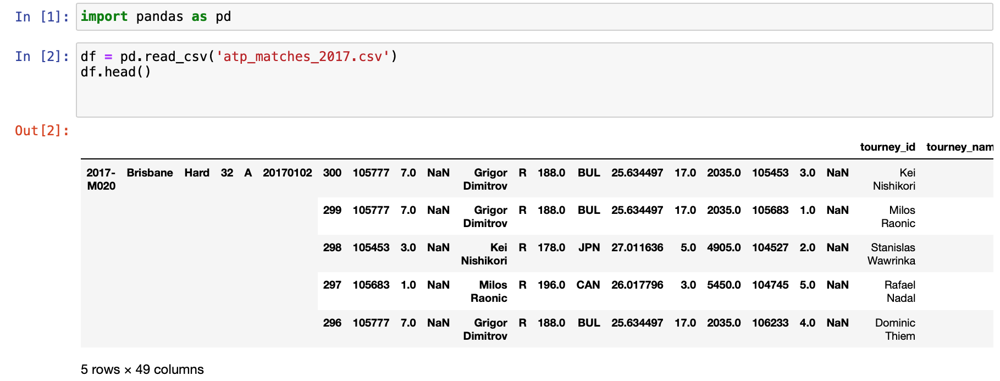This screenshot has width=1000, height=381.
Task: Click the tourney_id column header
Action: click(x=887, y=147)
